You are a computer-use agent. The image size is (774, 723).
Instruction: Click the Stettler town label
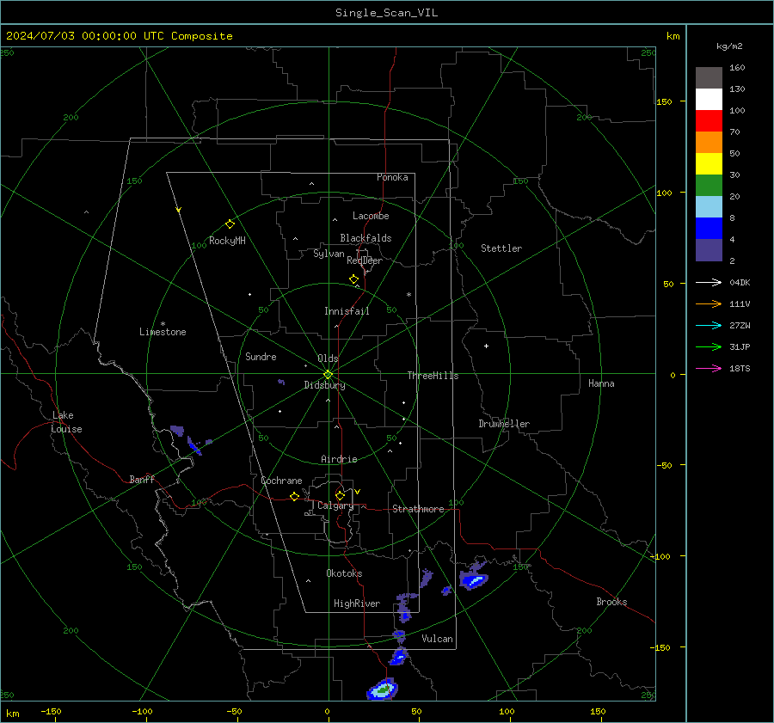click(x=501, y=248)
